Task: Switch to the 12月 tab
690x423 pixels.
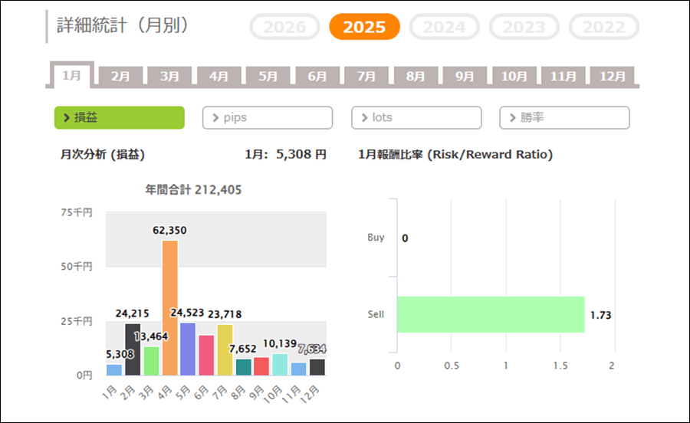Action: pos(613,77)
